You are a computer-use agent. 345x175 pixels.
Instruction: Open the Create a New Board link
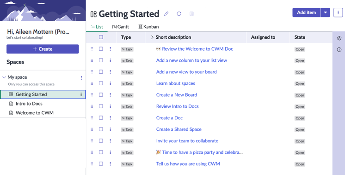click(x=177, y=95)
